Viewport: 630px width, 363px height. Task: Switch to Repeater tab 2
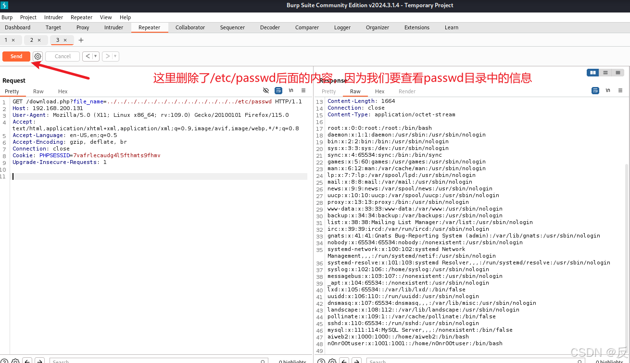pos(32,40)
